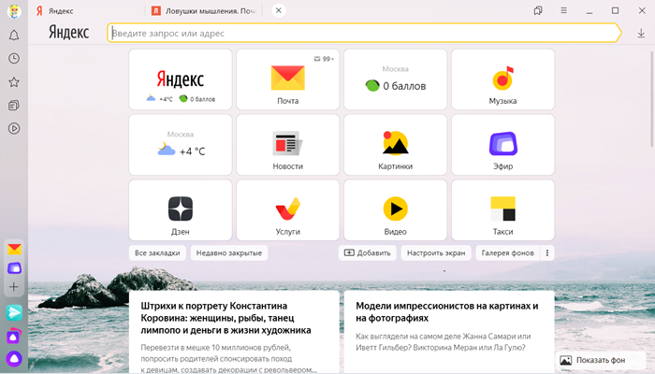Click Показать фон button
Image resolution: width=655 pixels, height=374 pixels.
click(601, 360)
